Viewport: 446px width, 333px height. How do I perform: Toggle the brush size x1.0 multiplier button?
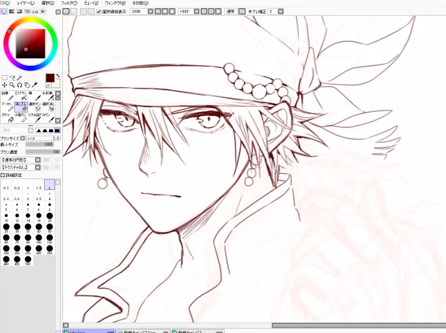22,138
